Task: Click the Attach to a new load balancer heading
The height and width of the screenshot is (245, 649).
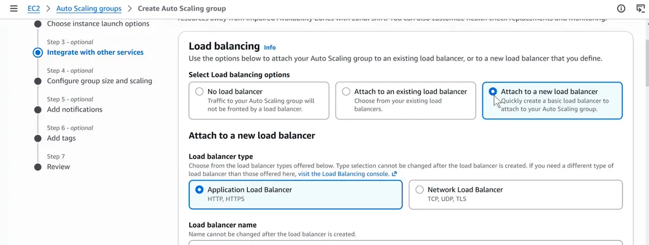Action: tap(252, 135)
